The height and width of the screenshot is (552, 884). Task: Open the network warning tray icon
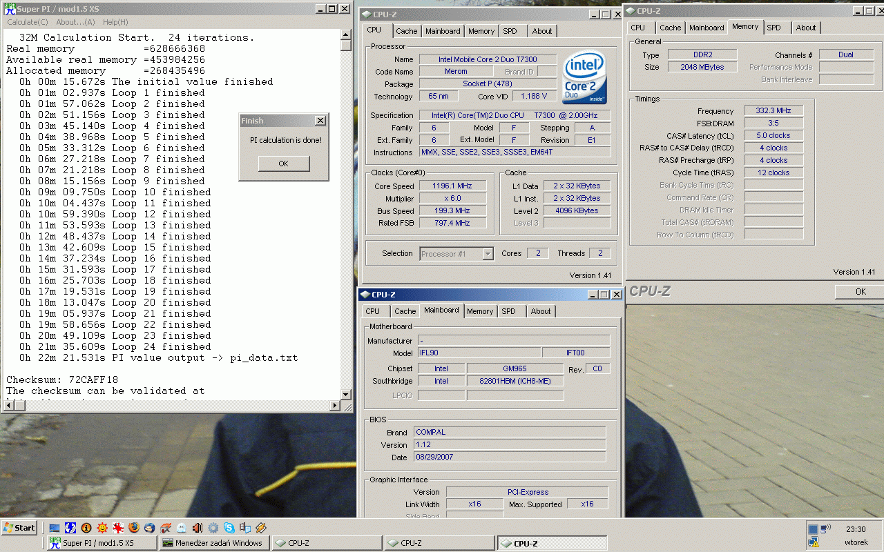coord(813,542)
